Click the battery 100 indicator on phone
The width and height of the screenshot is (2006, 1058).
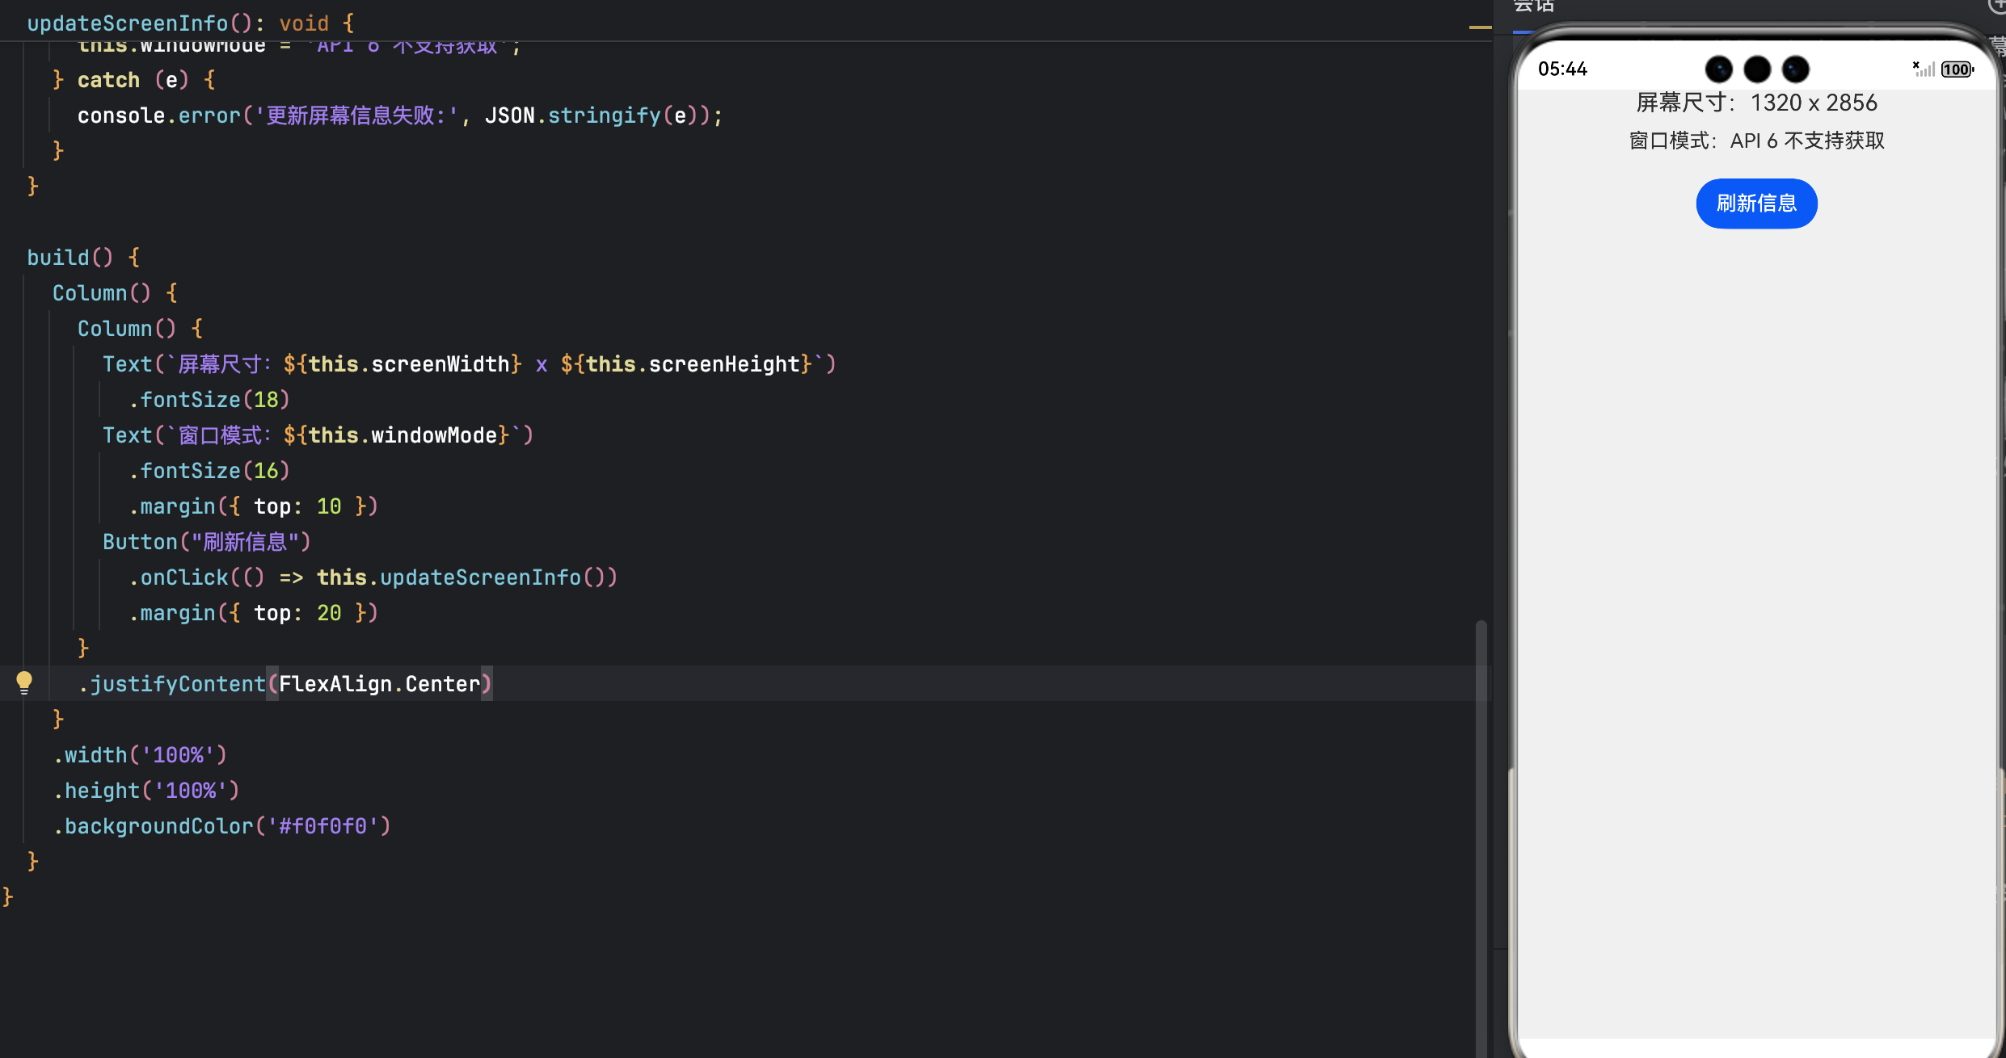[1957, 69]
